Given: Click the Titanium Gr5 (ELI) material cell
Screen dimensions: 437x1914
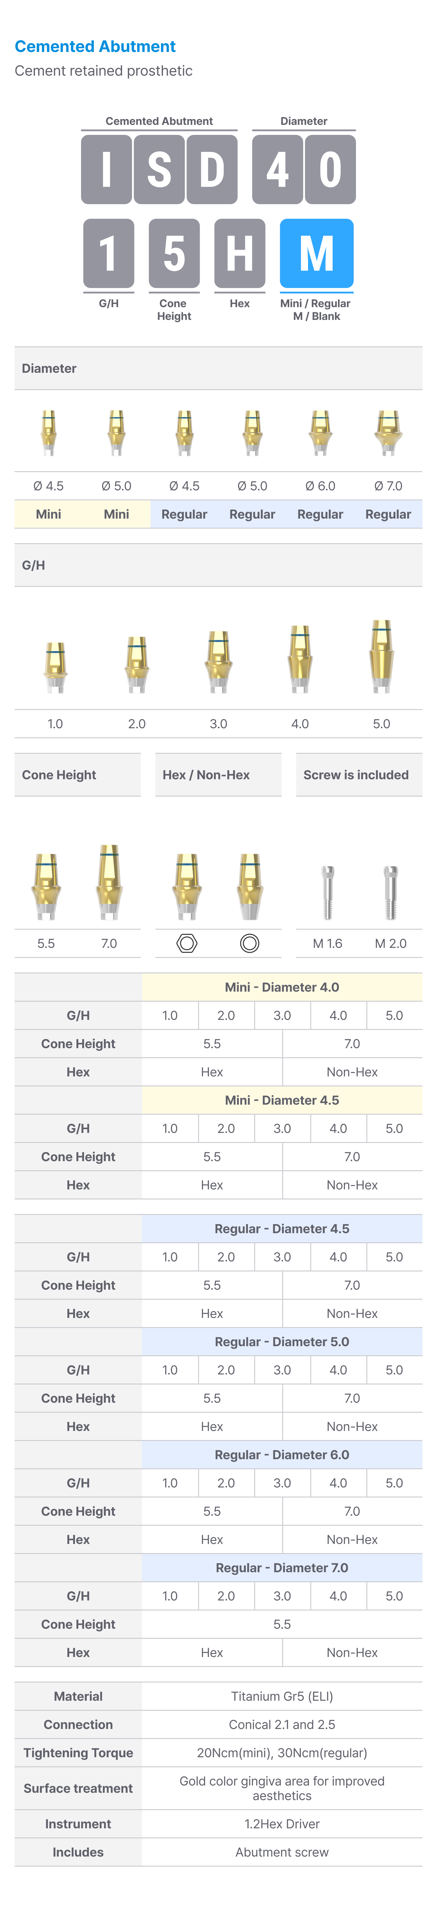Looking at the screenshot, I should [282, 1696].
